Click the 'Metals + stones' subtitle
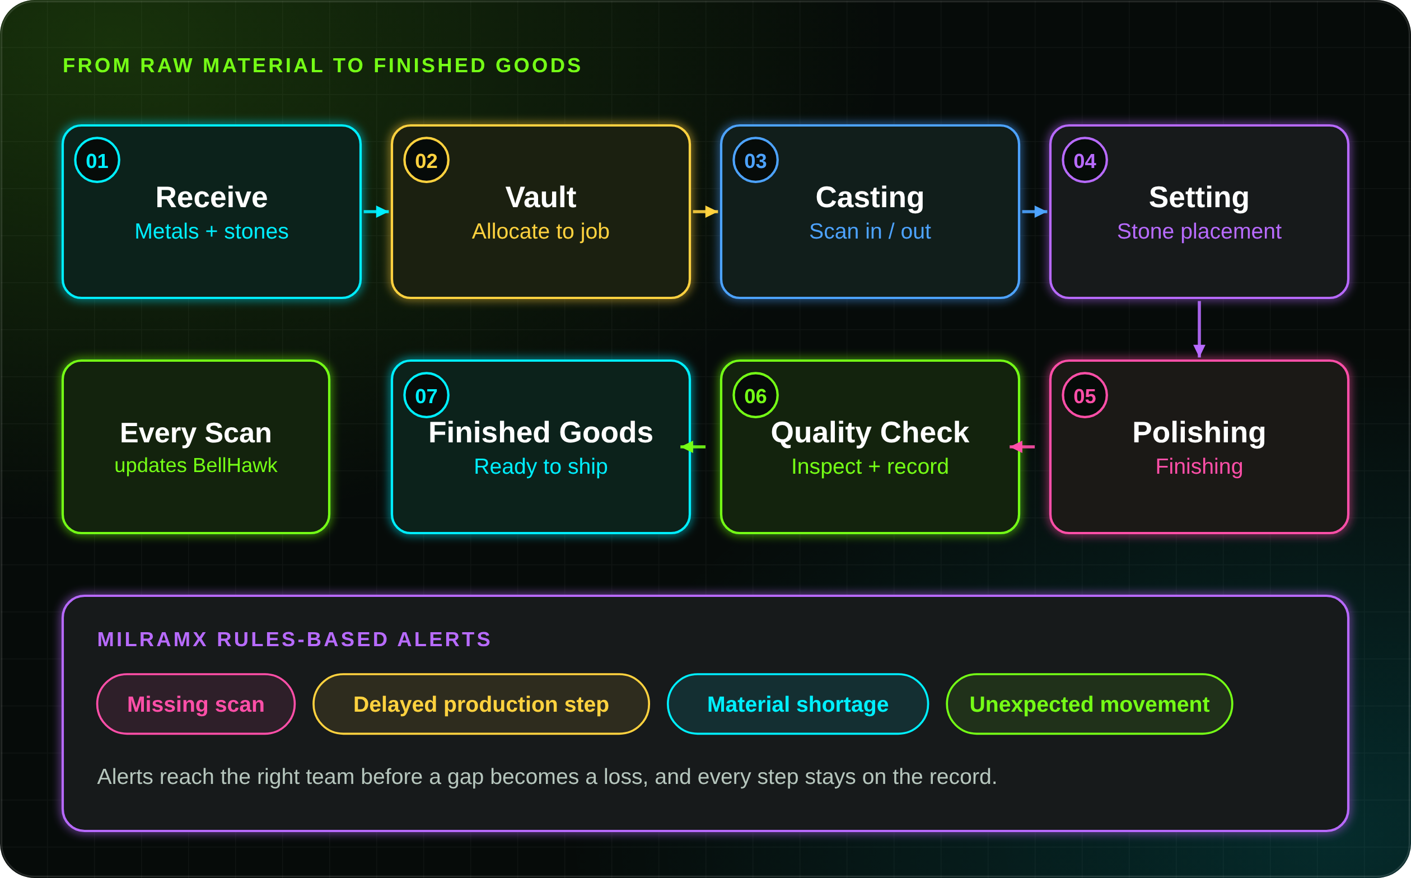This screenshot has height=878, width=1411. click(x=211, y=232)
